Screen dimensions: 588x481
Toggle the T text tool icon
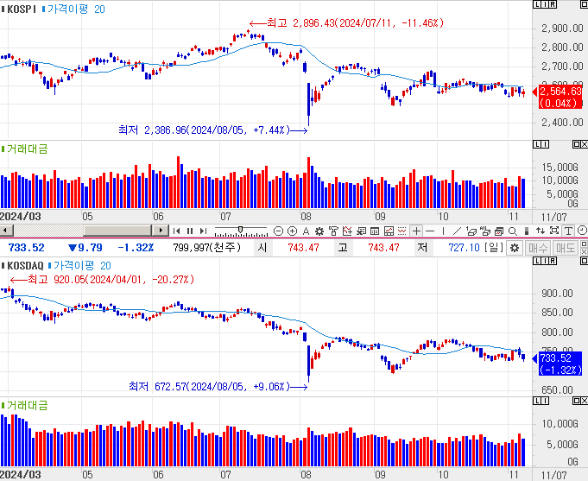tap(568, 231)
